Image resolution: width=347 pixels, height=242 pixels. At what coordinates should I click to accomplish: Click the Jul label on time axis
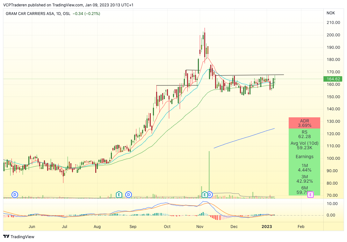pos(64,226)
